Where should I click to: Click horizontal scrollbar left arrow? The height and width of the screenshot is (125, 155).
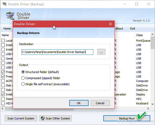pyautogui.click(x=3, y=109)
